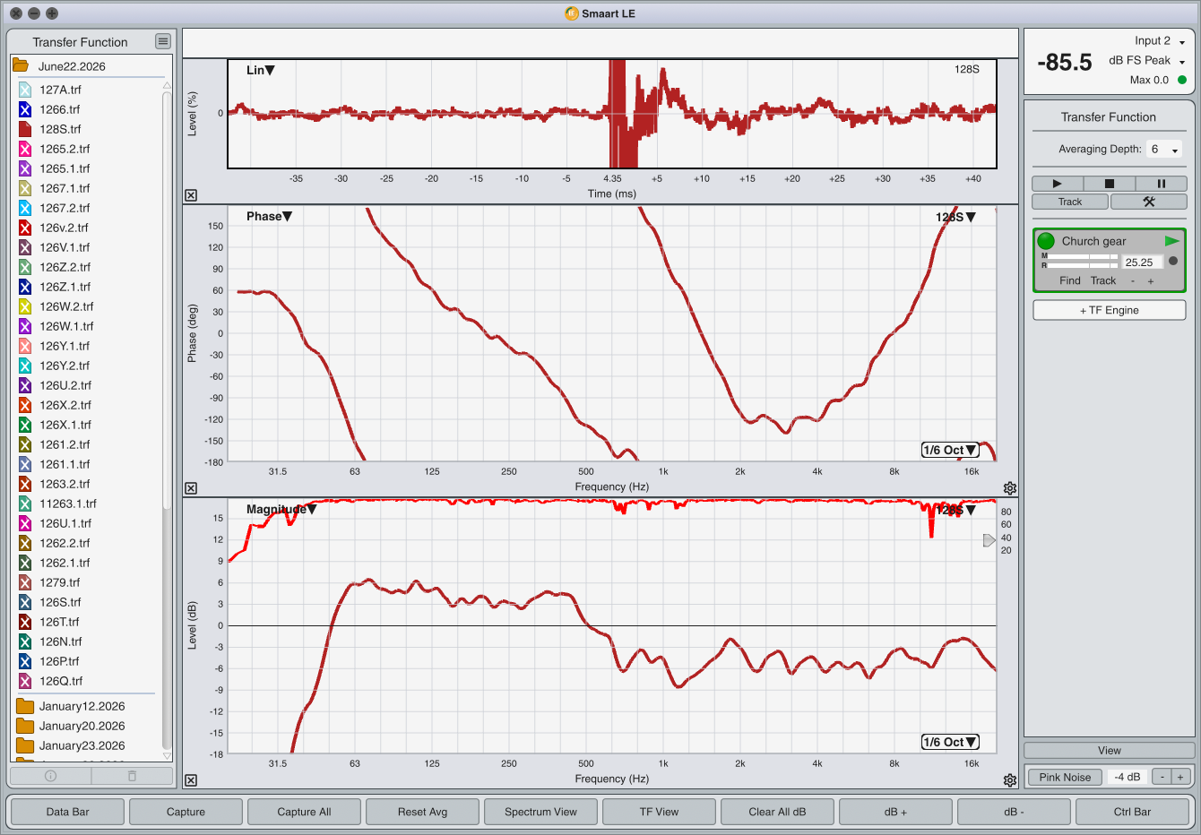The width and height of the screenshot is (1201, 835).
Task: Open the Input 2 source dropdown
Action: (1160, 41)
